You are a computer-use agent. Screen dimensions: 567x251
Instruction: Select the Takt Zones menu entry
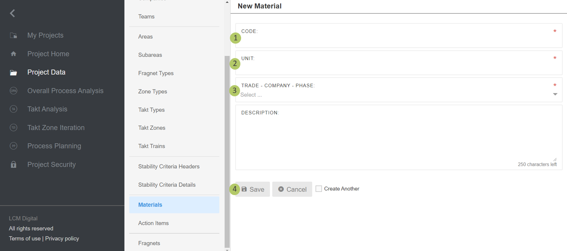(x=152, y=128)
